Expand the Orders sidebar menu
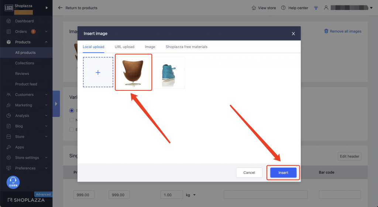The height and width of the screenshot is (207, 378). click(46, 32)
